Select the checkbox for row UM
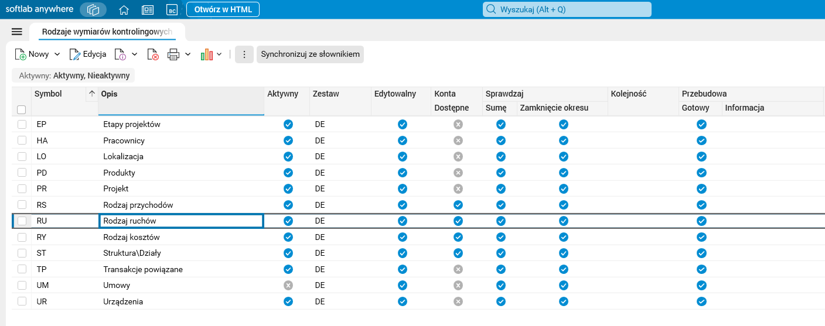The height and width of the screenshot is (326, 825). click(22, 285)
